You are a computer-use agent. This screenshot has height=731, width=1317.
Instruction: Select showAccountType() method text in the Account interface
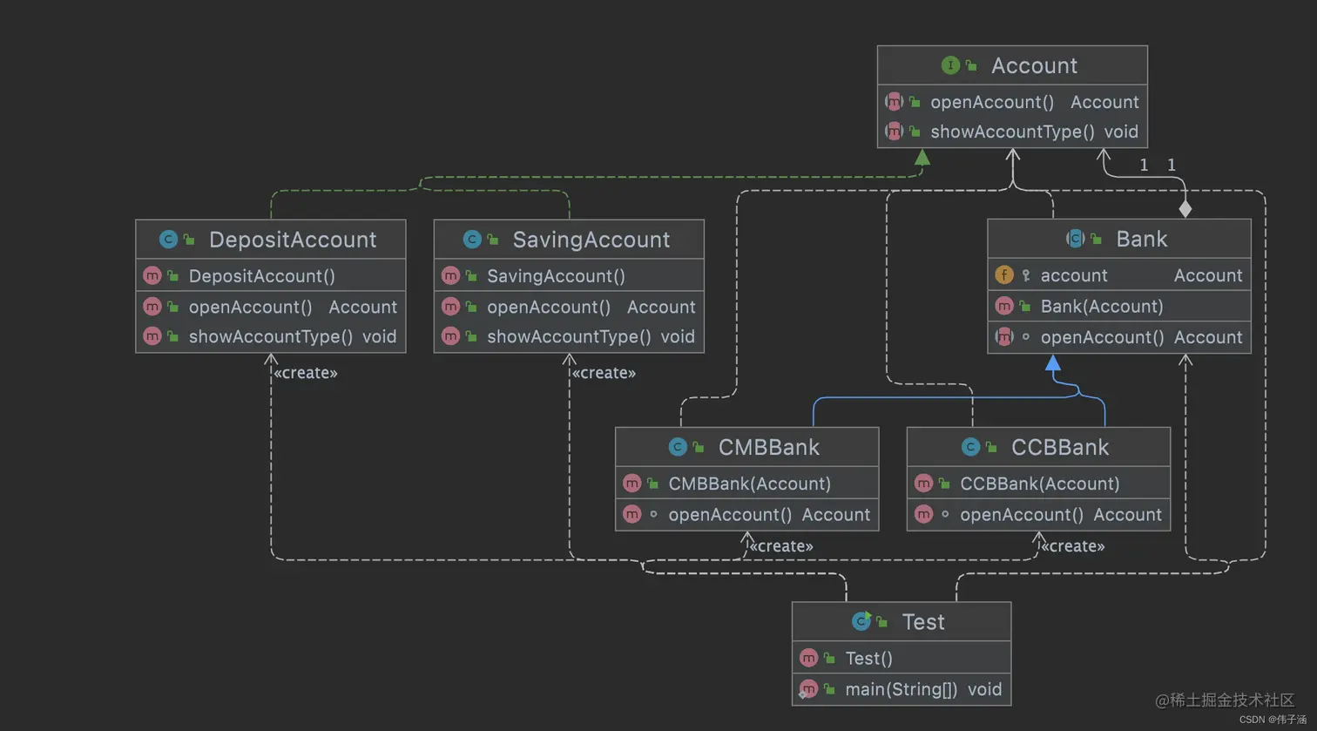(x=1012, y=132)
